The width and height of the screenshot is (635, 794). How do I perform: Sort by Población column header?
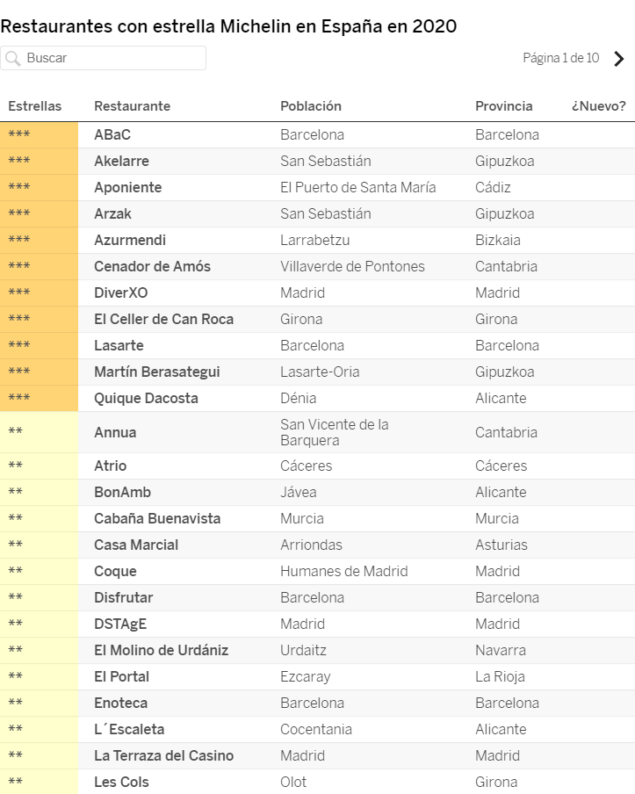coord(311,106)
